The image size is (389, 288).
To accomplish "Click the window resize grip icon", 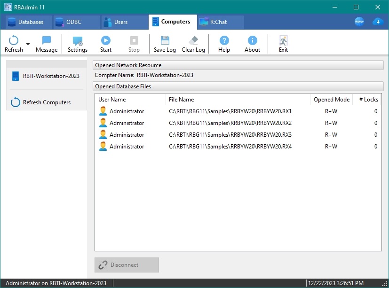I will pos(385,284).
